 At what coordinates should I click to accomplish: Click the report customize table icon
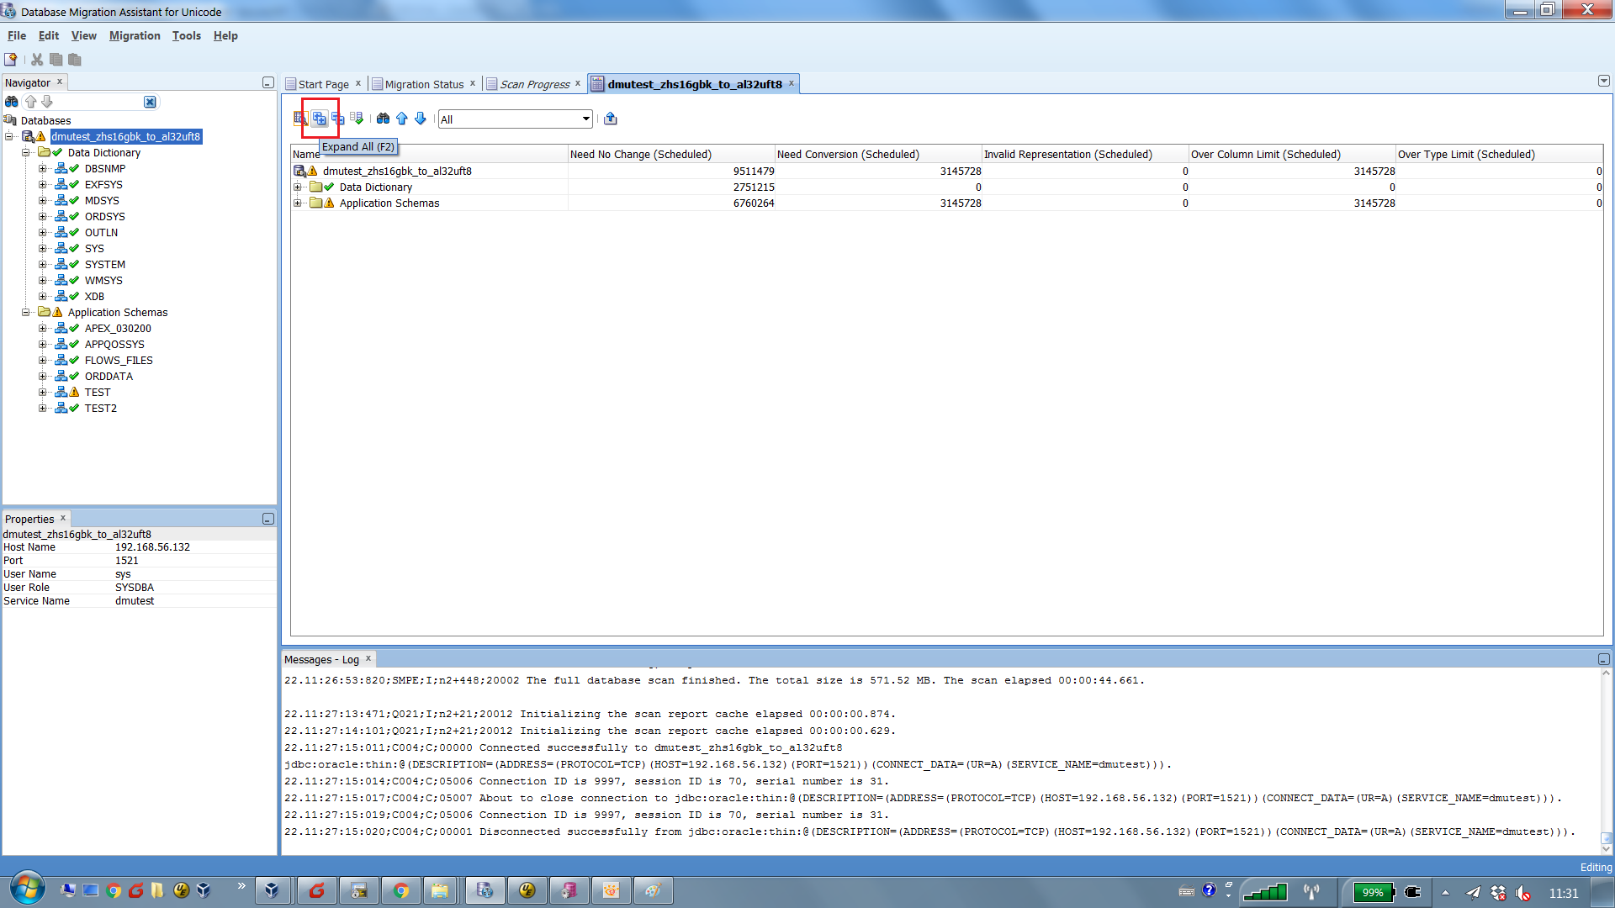click(x=300, y=119)
